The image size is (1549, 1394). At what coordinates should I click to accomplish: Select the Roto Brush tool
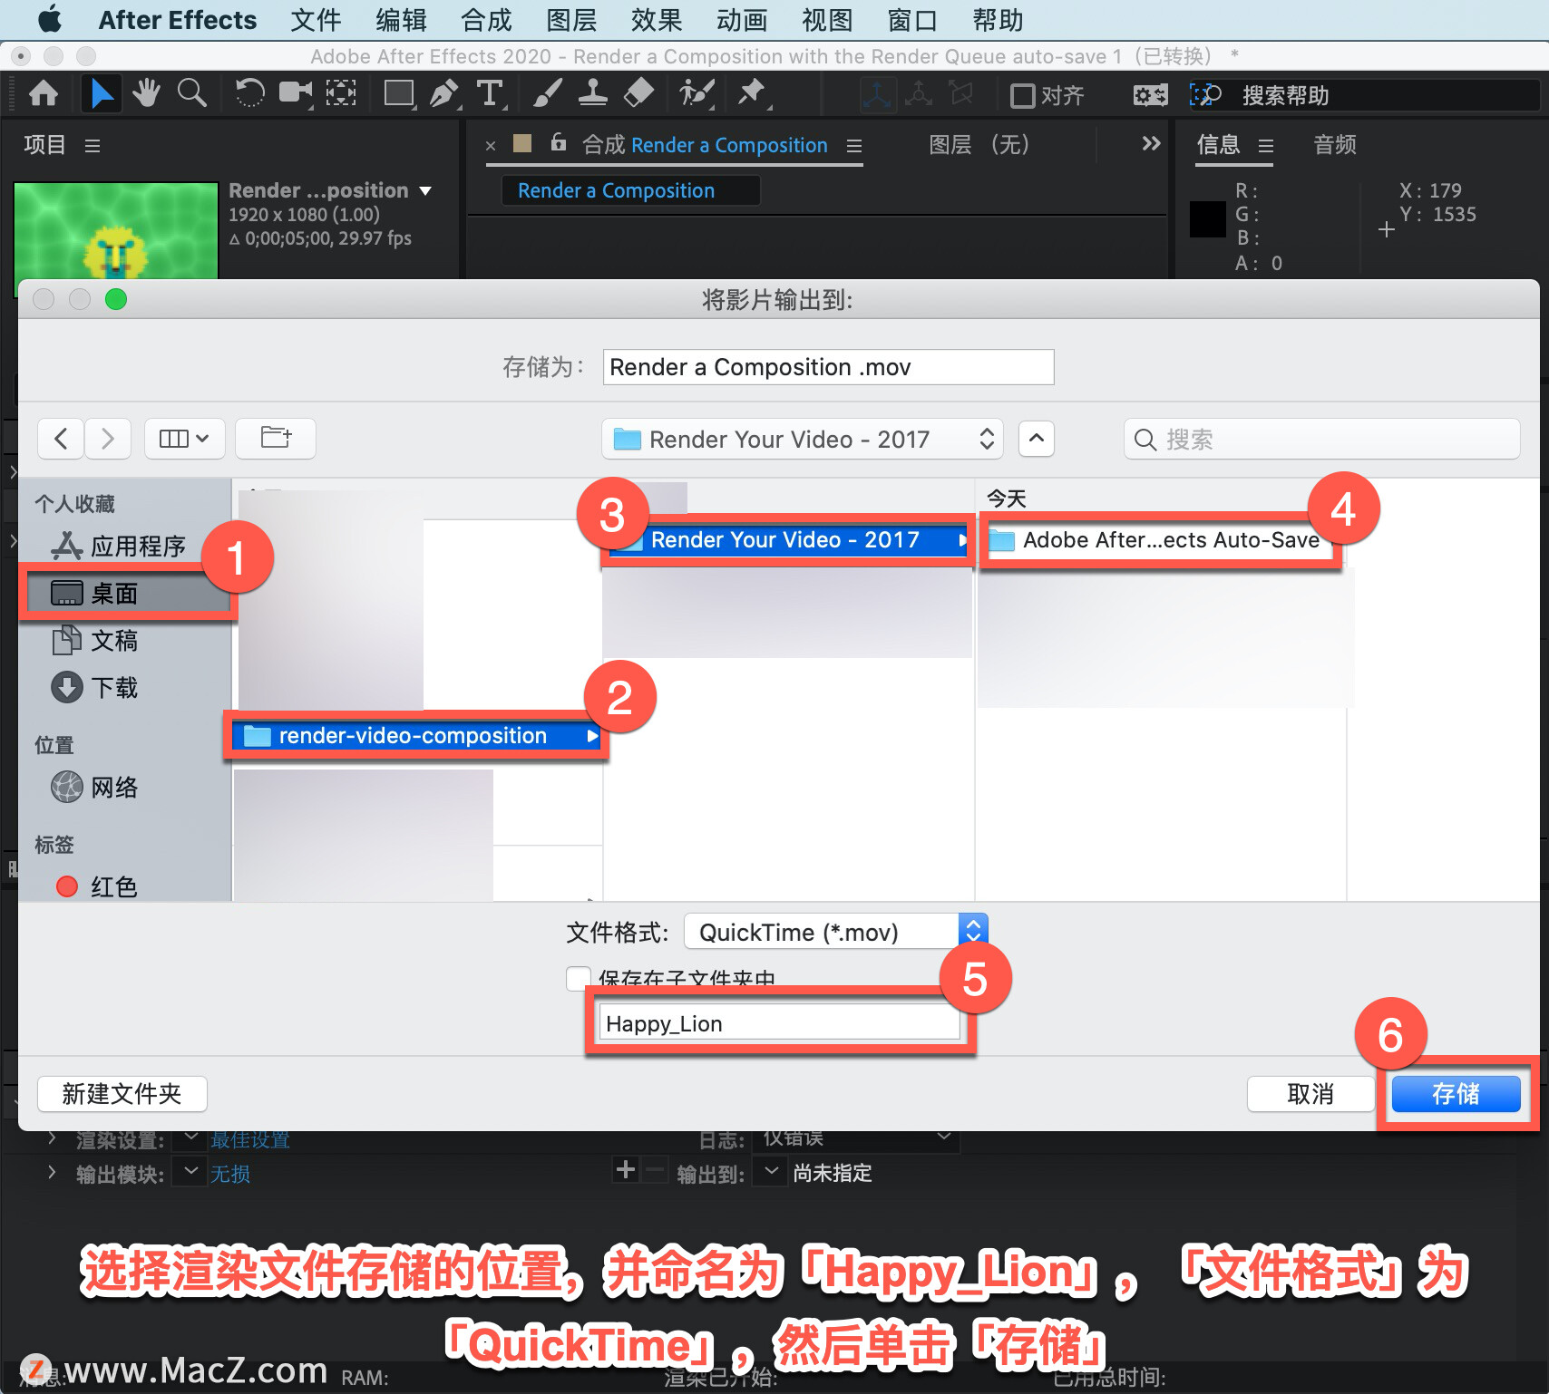pyautogui.click(x=697, y=93)
